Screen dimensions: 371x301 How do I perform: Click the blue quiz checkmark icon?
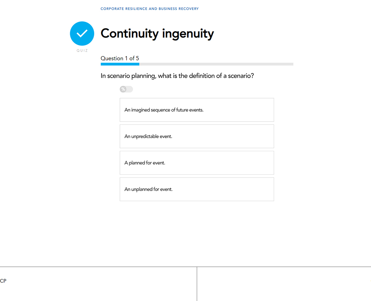(x=82, y=33)
